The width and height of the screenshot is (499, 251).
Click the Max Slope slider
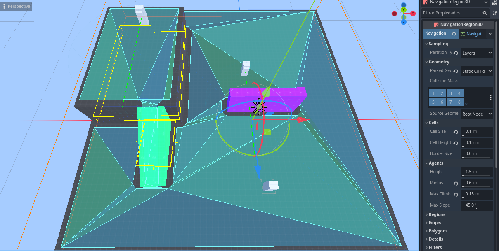coord(477,209)
